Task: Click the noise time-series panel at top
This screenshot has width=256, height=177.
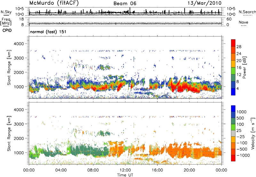Action: tap(125, 12)
